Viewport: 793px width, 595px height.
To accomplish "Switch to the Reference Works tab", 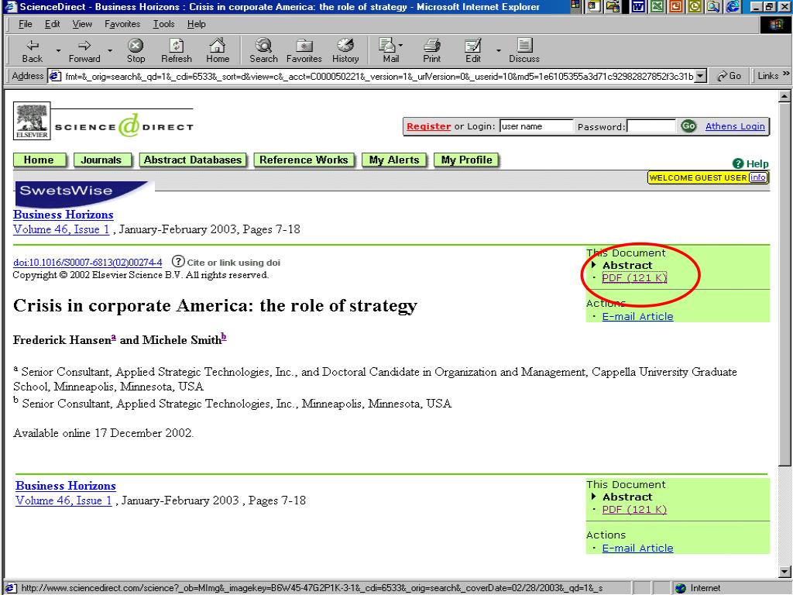I will coord(304,160).
